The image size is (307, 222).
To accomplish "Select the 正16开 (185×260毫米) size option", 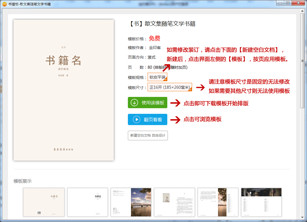I will click(170, 87).
